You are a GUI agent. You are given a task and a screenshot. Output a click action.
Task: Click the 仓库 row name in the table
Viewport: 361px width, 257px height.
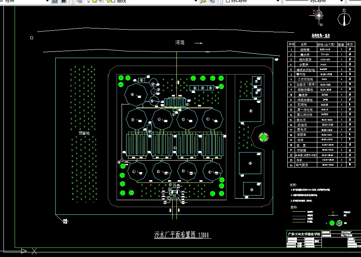(x=300, y=140)
